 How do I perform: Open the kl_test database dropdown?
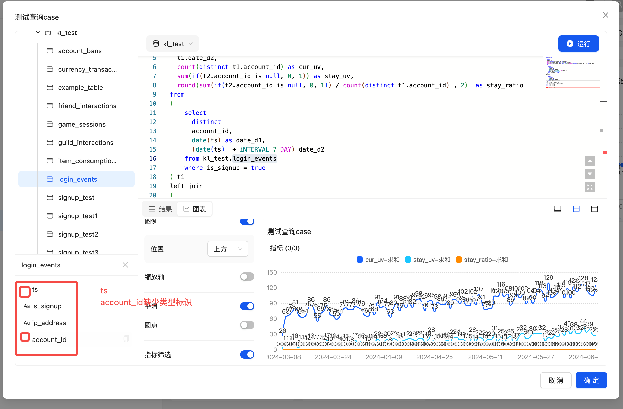tap(172, 44)
